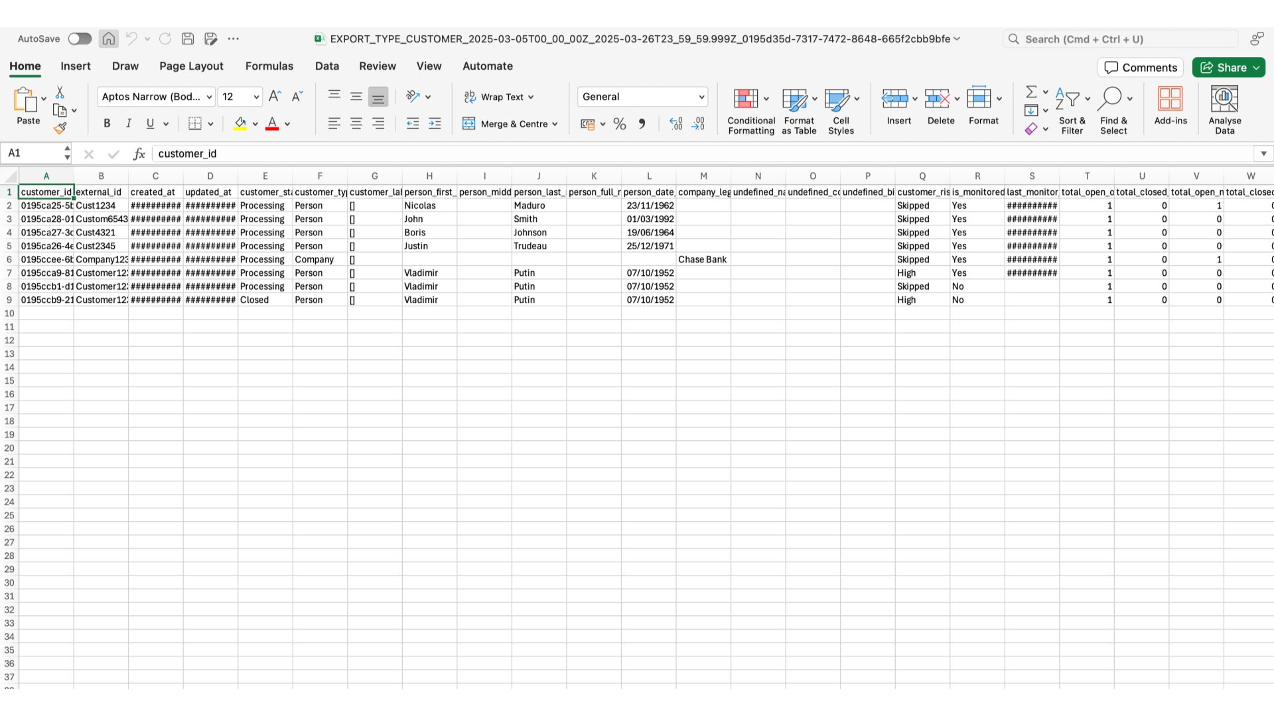Switch to the Formulas tab
1274x716 pixels.
(x=269, y=66)
